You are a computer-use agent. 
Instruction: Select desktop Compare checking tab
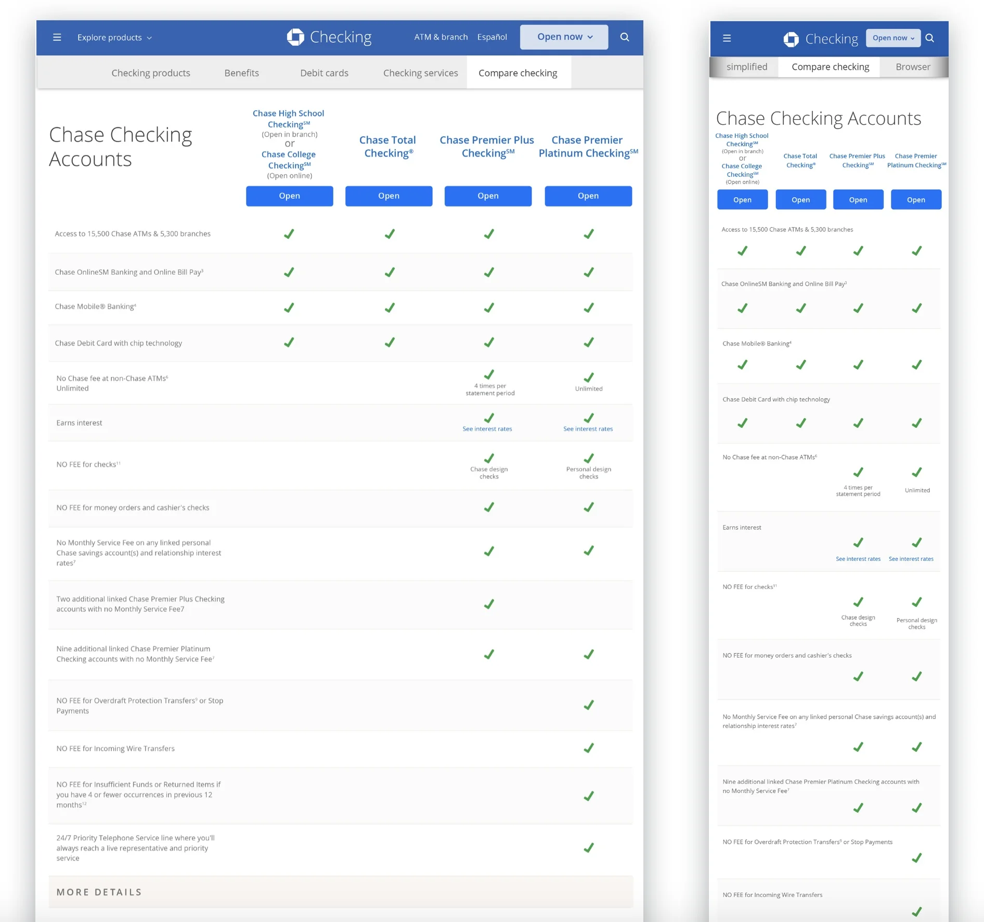(x=518, y=73)
